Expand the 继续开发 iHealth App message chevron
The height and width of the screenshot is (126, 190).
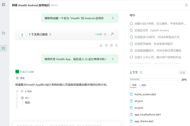pos(113,59)
